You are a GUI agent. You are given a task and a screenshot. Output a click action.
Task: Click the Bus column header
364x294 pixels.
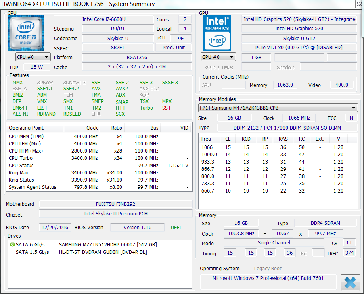[x=142, y=128]
